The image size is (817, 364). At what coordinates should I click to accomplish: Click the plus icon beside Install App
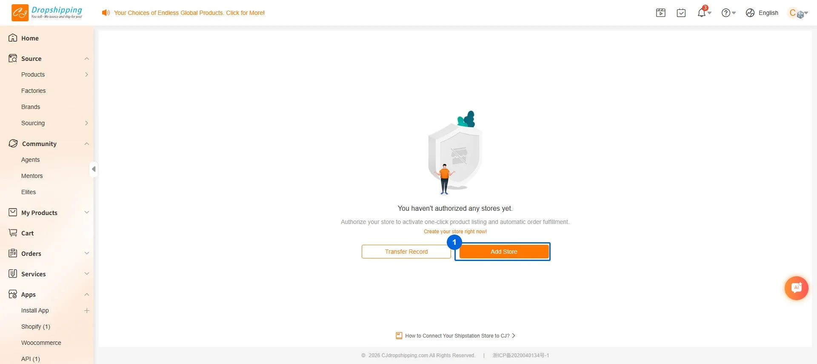pos(87,310)
